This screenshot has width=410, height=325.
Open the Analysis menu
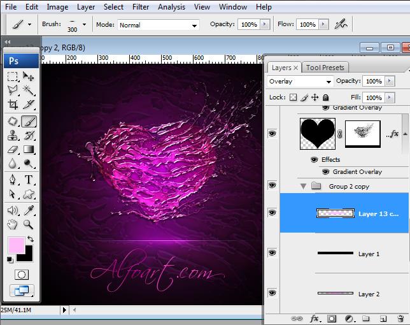171,7
